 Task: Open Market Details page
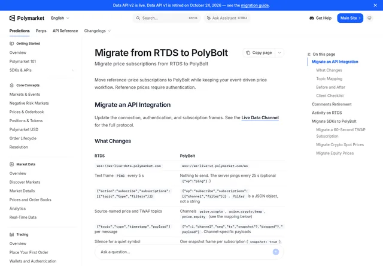tap(22, 191)
